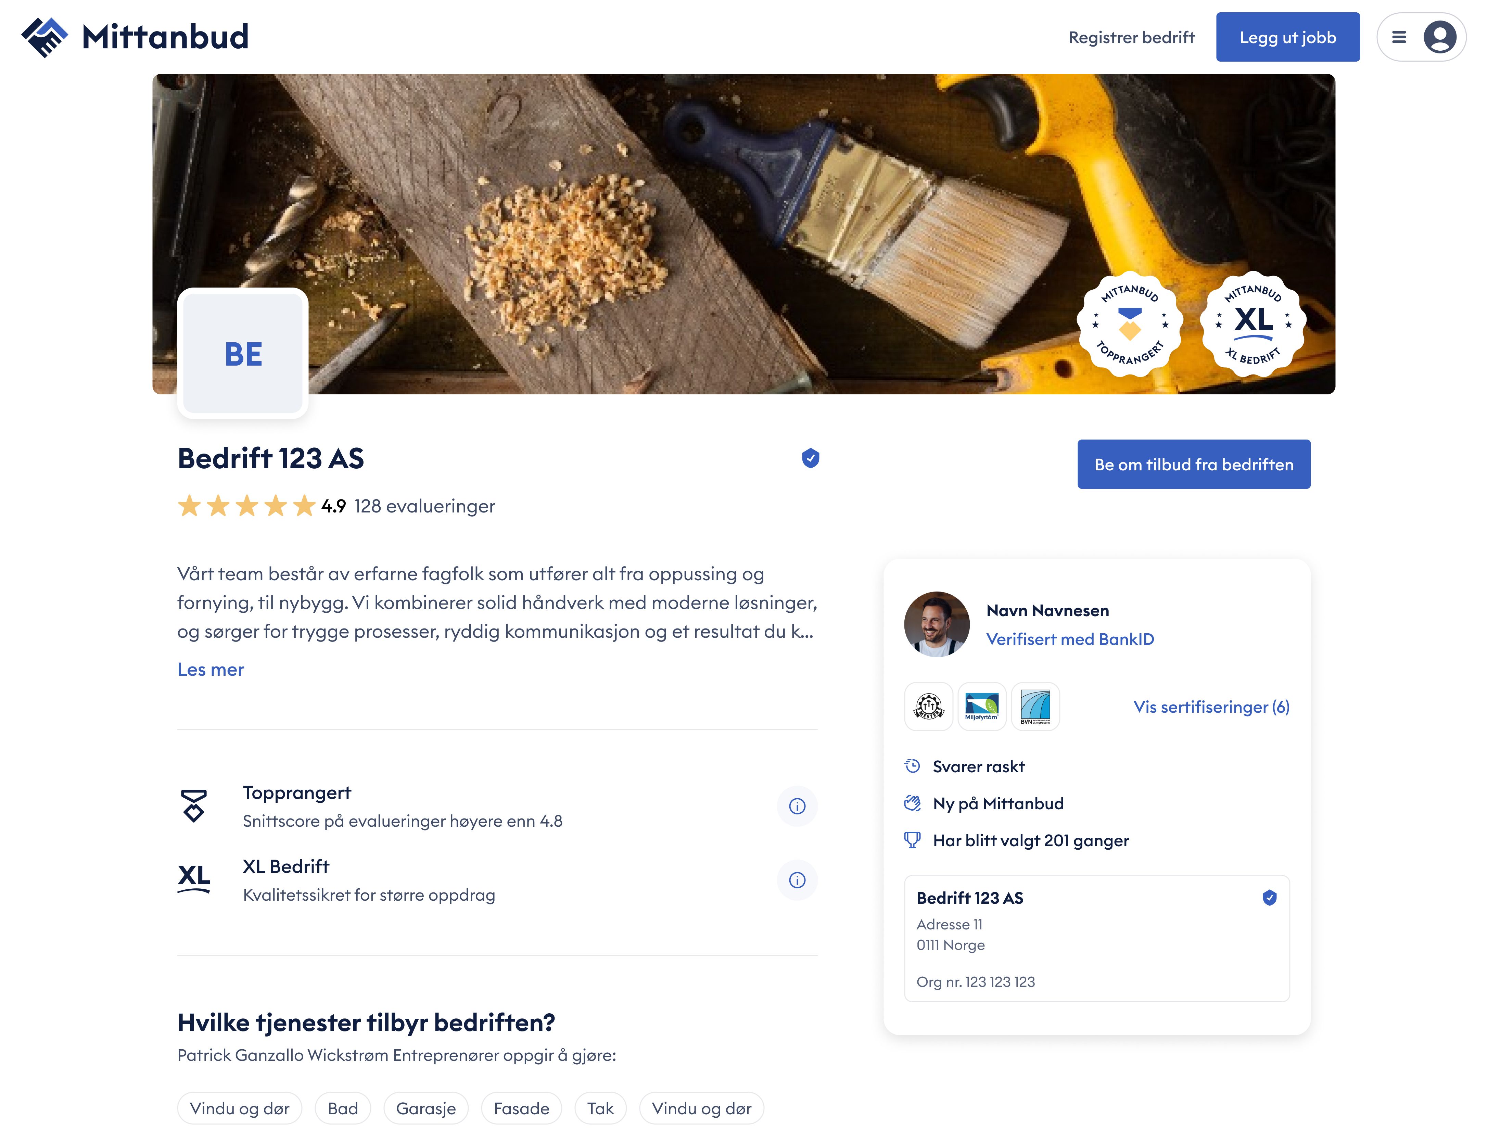Click Be om tilbud fra bedriften

(x=1194, y=464)
